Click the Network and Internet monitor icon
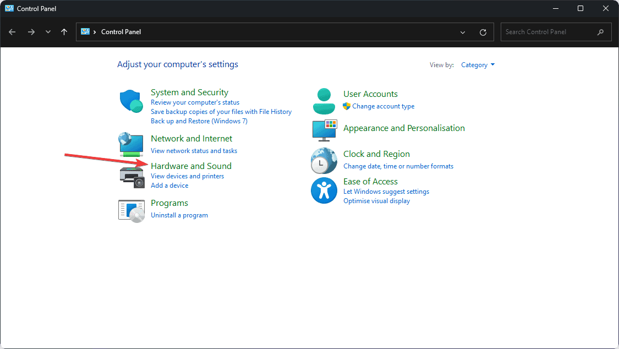Viewport: 619px width, 349px height. [x=131, y=145]
